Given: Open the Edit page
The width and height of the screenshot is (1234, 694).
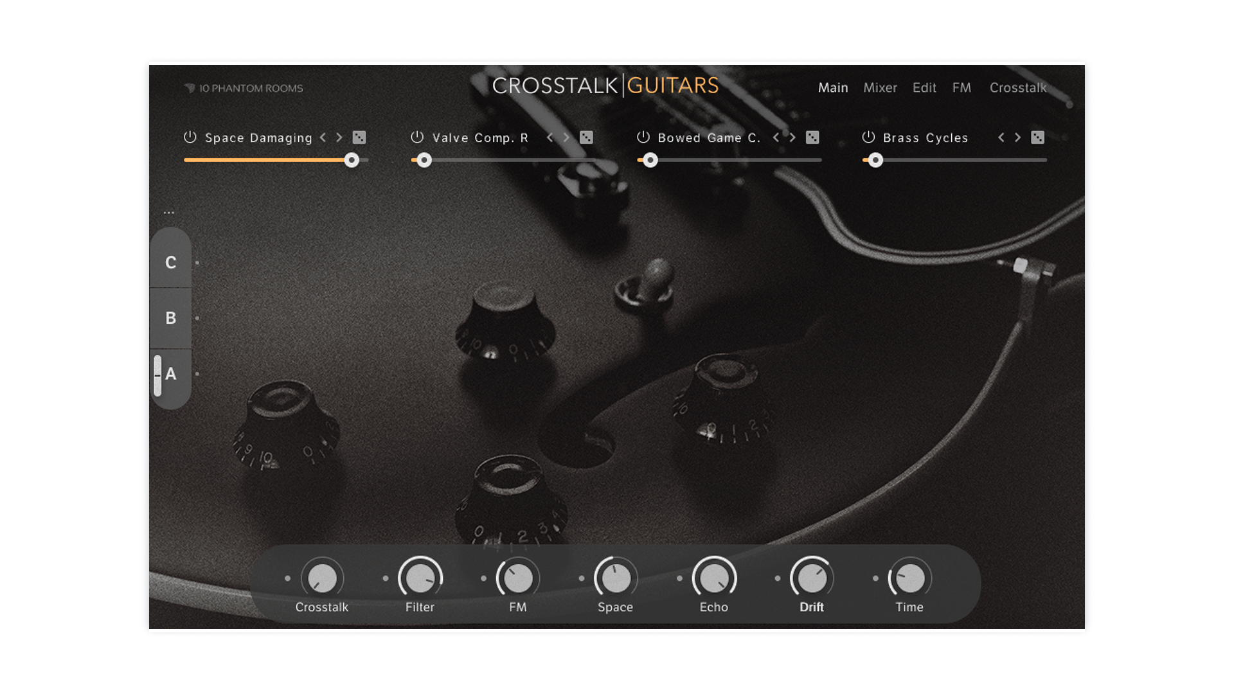Looking at the screenshot, I should [924, 87].
